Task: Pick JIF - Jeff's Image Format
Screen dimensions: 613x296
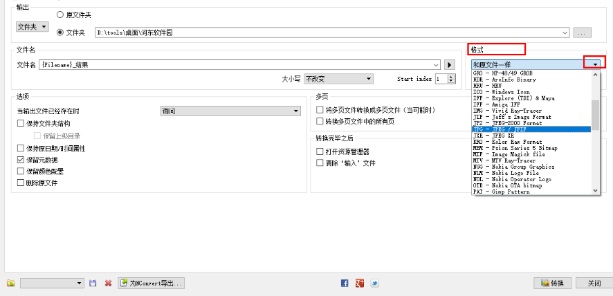Action: tap(531, 117)
